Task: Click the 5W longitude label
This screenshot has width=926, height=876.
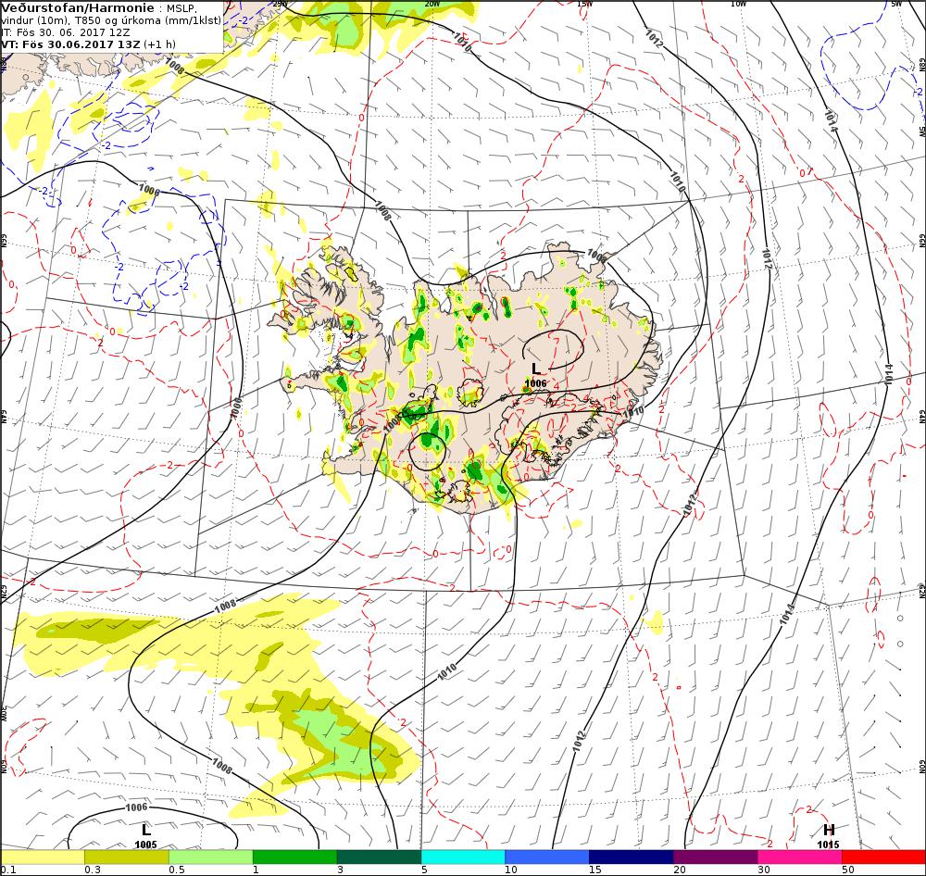Action: 896,4
